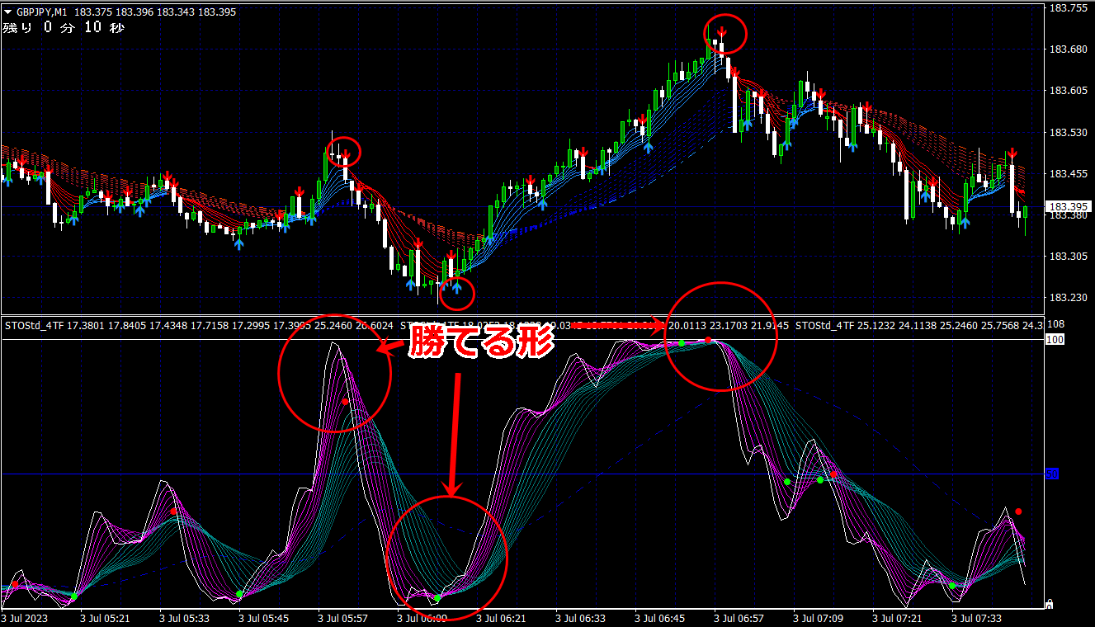Click the 3 Jul 07:33 time label
The height and width of the screenshot is (627, 1095).
pos(977,617)
